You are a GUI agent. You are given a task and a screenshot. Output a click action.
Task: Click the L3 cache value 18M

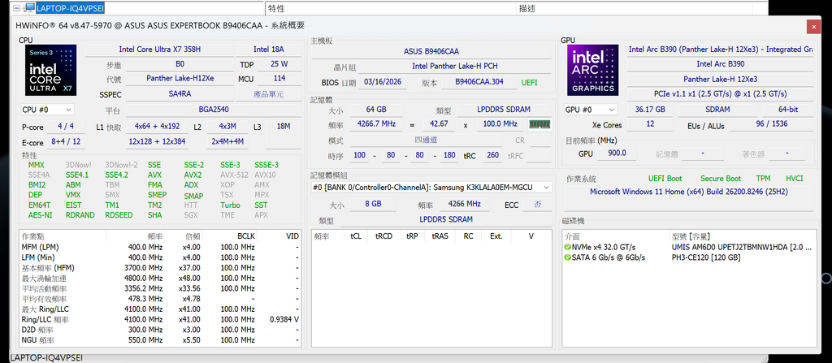point(284,127)
